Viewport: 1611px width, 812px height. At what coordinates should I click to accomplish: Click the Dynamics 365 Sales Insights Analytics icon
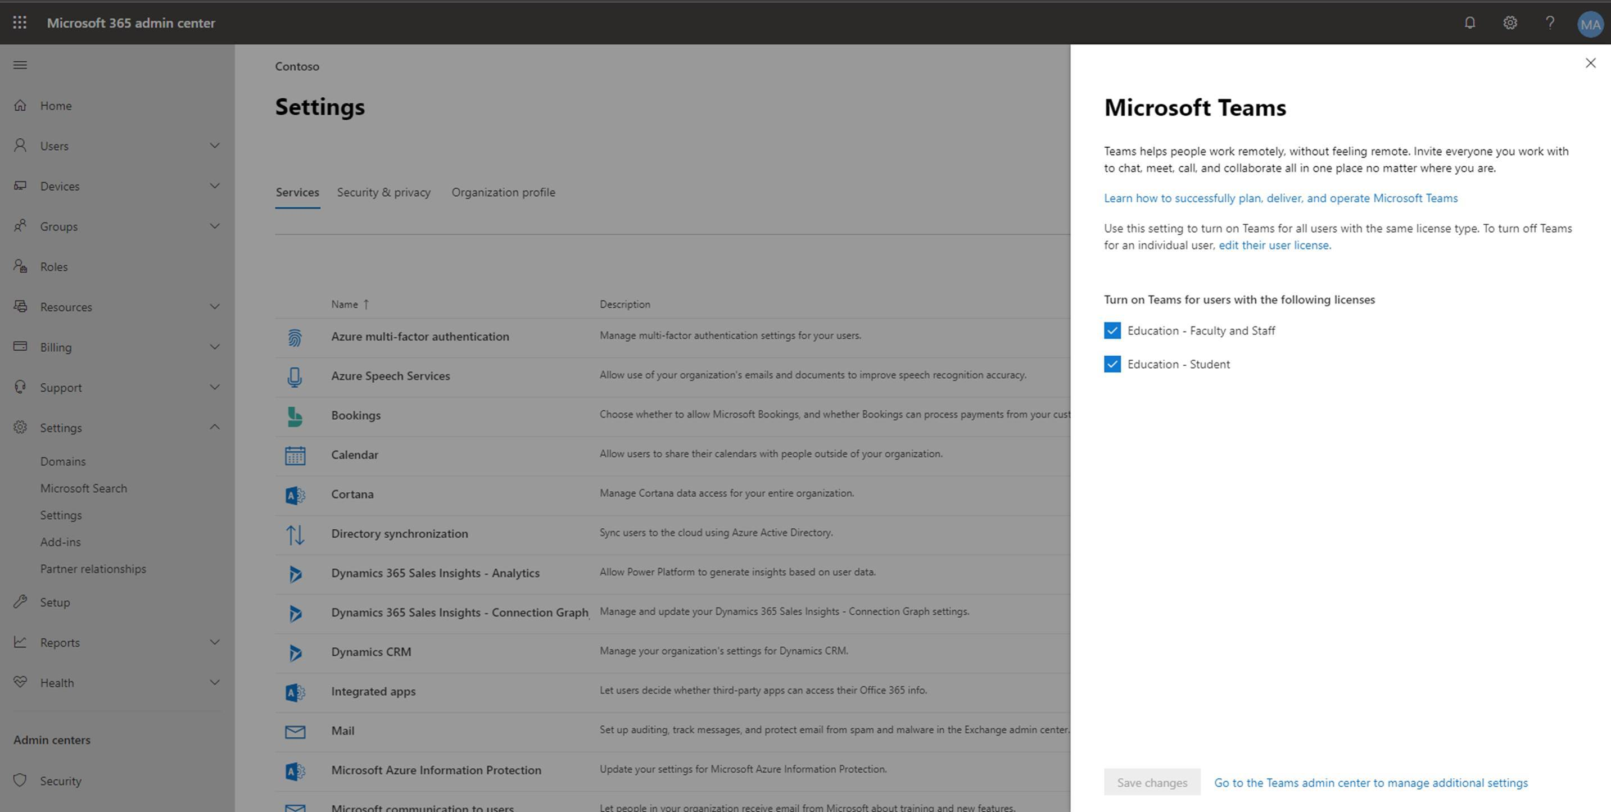tap(295, 573)
